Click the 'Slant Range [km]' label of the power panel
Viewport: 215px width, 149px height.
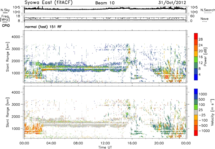[8, 57]
